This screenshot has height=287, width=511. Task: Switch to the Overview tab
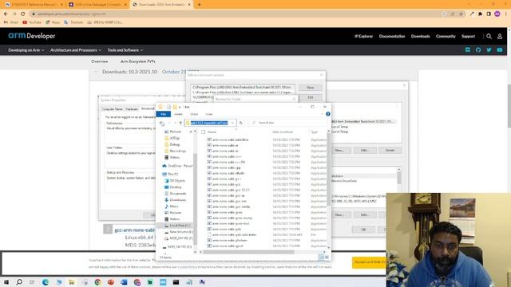point(99,61)
